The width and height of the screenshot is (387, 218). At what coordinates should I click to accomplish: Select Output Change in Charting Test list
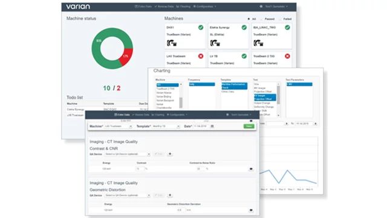coord(262,103)
